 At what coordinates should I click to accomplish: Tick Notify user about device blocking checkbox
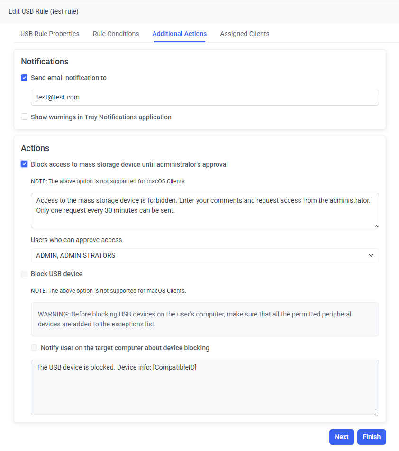[34, 348]
